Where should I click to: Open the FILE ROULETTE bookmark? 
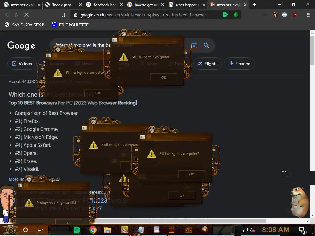click(70, 25)
